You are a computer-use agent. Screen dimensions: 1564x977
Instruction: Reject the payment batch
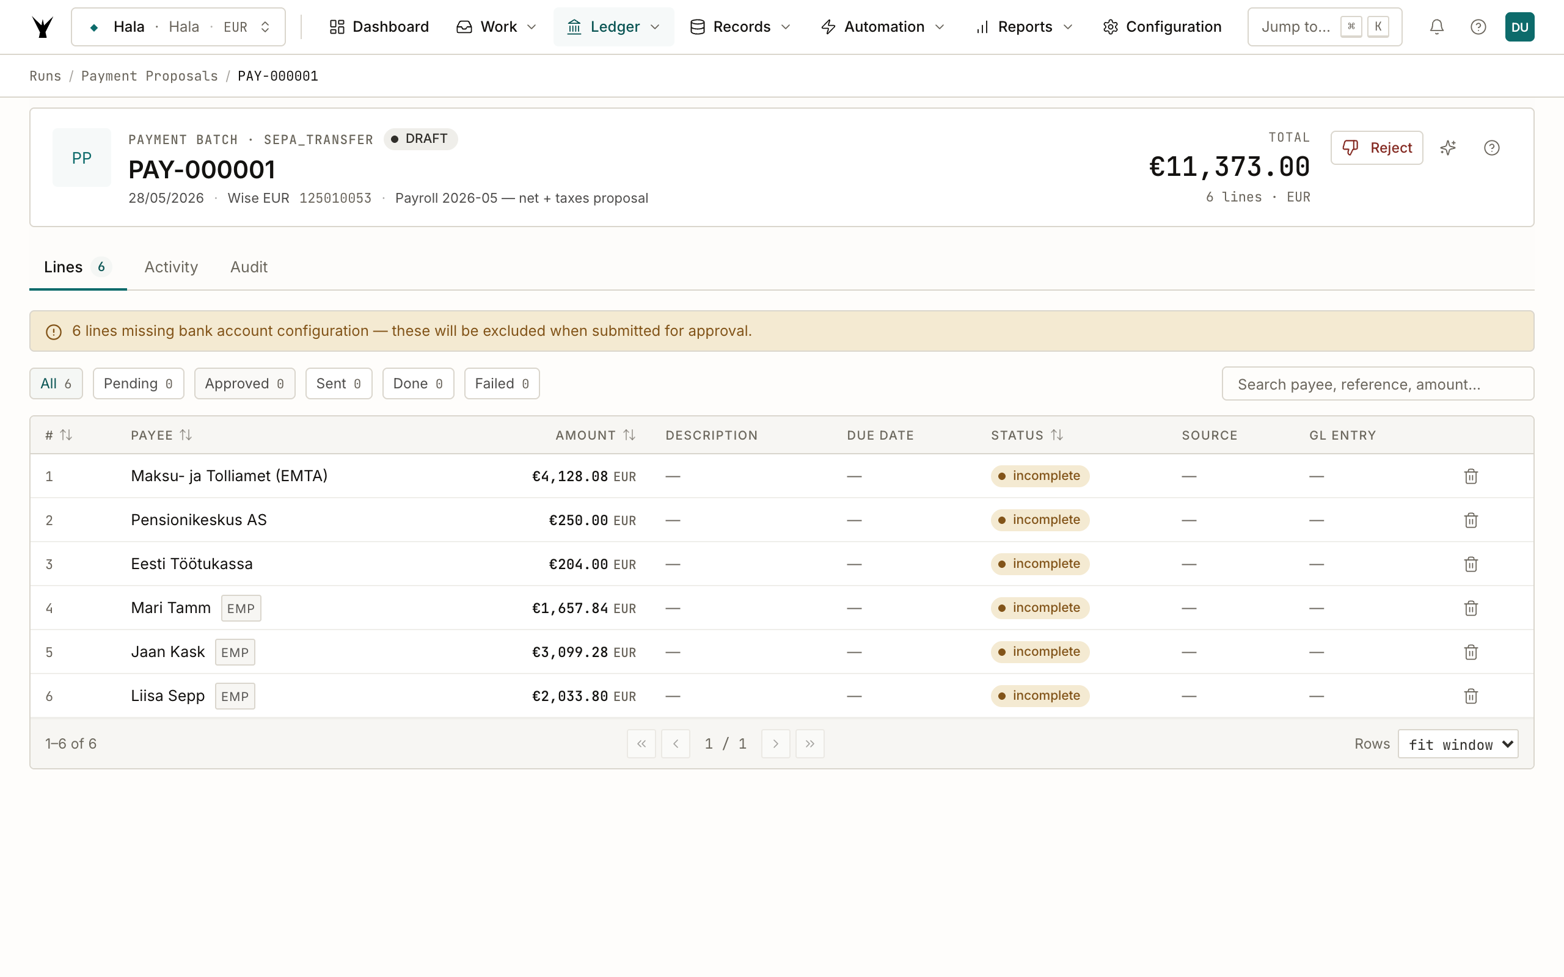pos(1376,148)
